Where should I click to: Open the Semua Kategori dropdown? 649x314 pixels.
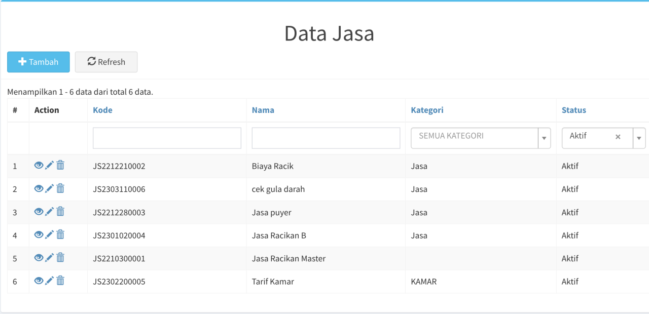(481, 138)
